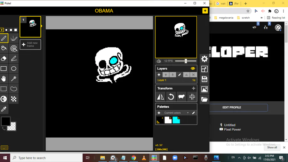288x162 pixels.
Task: Select second pen size option
Action: [x=6, y=30]
